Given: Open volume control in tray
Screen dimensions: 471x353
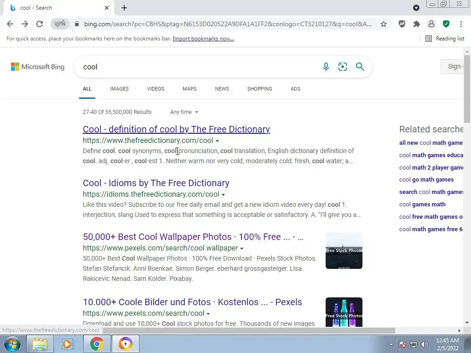Looking at the screenshot, I should (x=425, y=344).
